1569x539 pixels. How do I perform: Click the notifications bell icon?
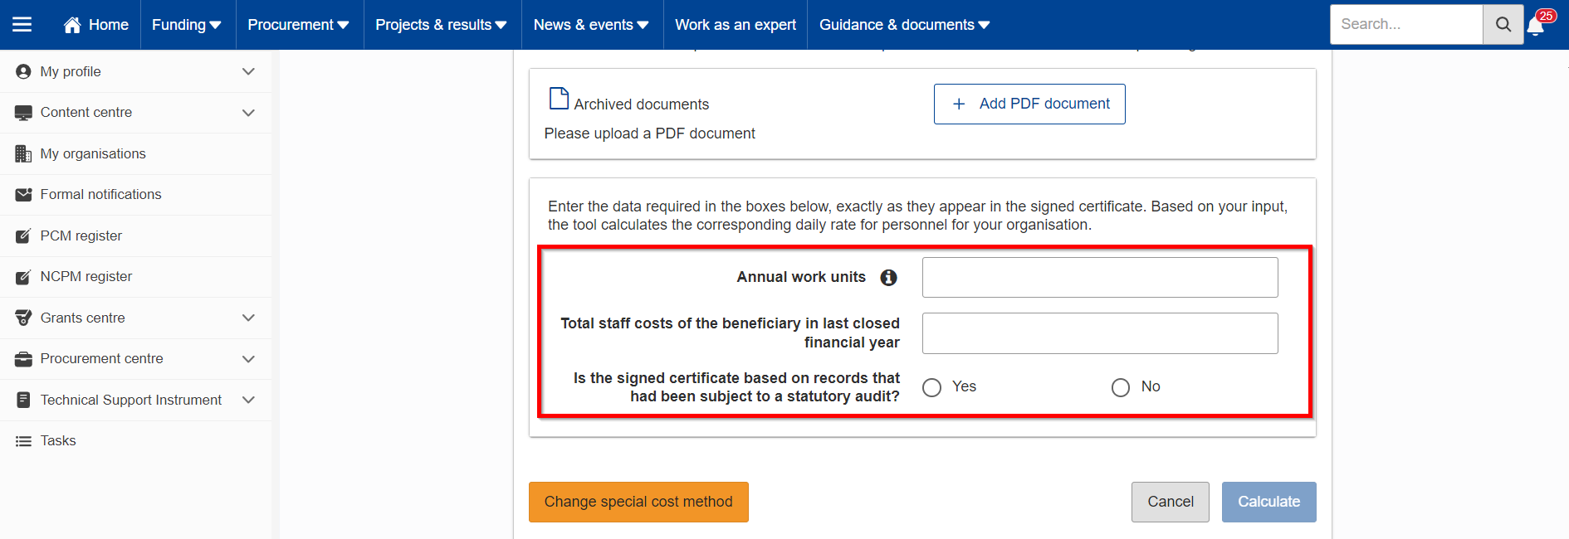coord(1536,26)
